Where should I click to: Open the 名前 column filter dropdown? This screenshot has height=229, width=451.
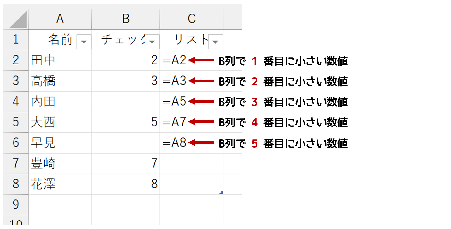click(x=84, y=42)
